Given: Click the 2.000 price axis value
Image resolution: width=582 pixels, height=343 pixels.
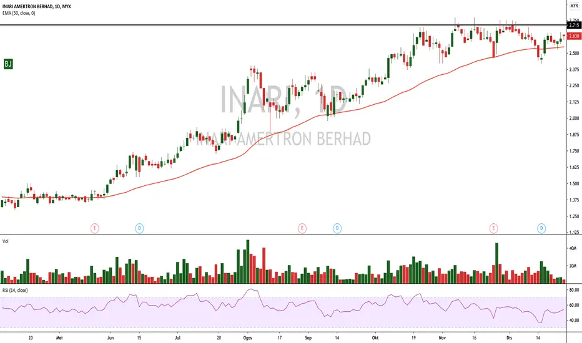Looking at the screenshot, I should (574, 118).
